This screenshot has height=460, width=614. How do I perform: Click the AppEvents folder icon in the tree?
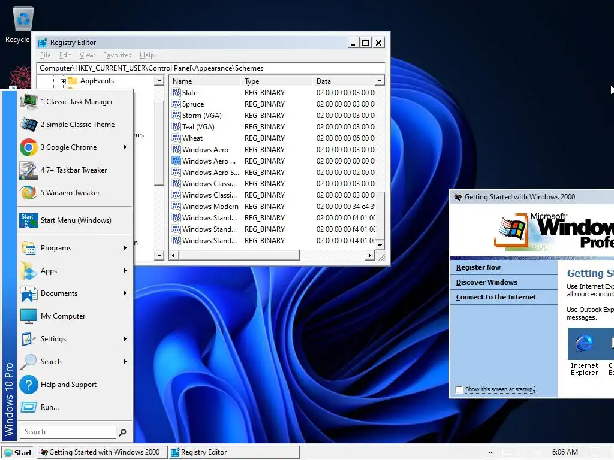point(73,81)
